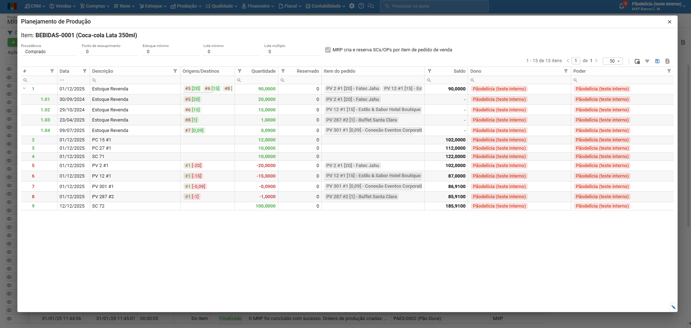691x328 pixels.
Task: Click the filter funnel in Poder column header
Action: (669, 71)
